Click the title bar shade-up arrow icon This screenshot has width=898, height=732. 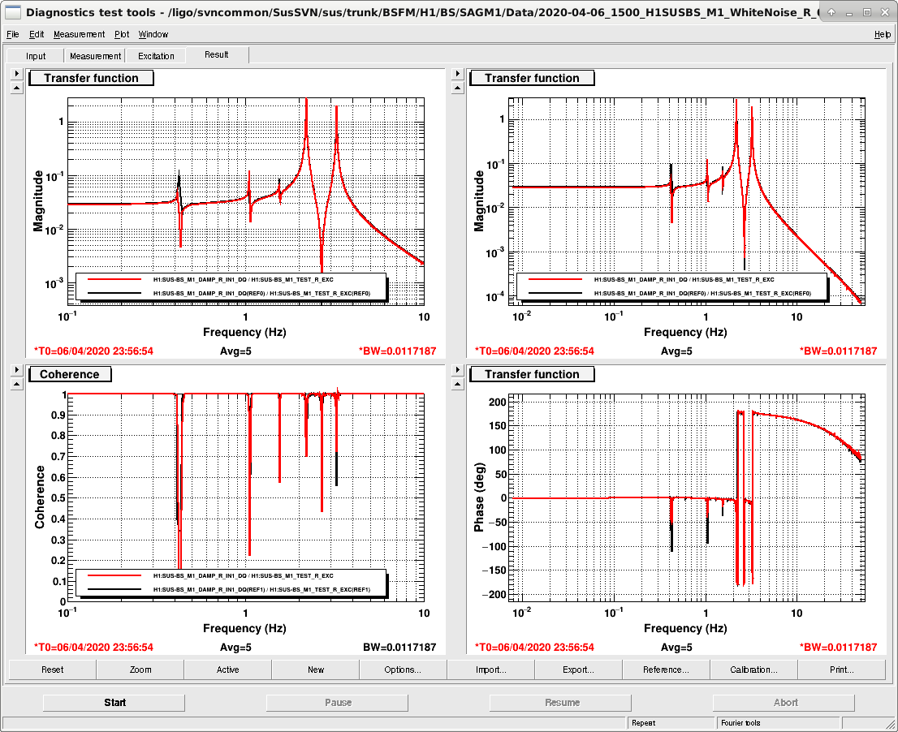pos(831,12)
